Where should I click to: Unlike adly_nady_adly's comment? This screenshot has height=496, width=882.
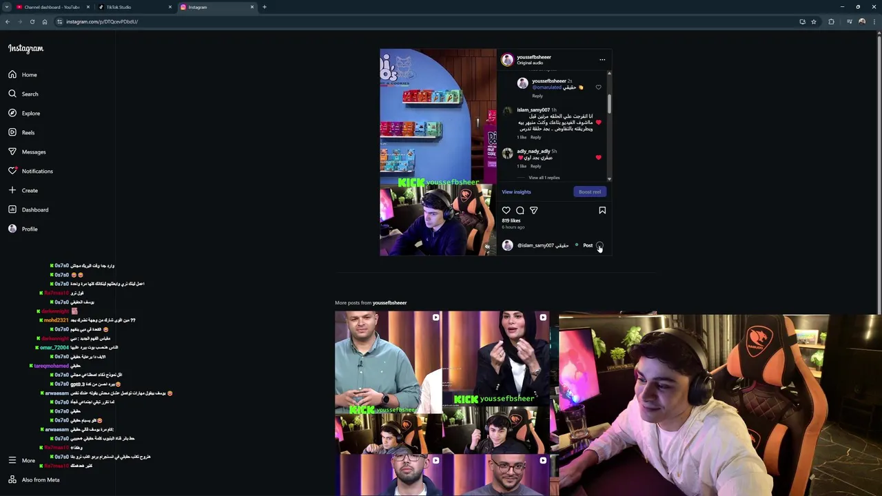[598, 158]
